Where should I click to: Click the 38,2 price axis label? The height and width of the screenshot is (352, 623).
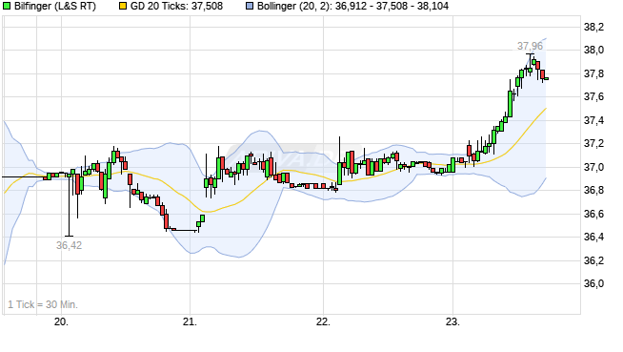(x=593, y=27)
